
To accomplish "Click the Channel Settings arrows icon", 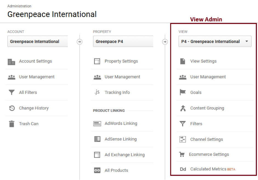I will (183, 139).
